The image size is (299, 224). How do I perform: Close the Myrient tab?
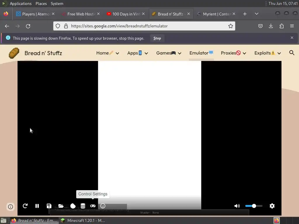[234, 14]
